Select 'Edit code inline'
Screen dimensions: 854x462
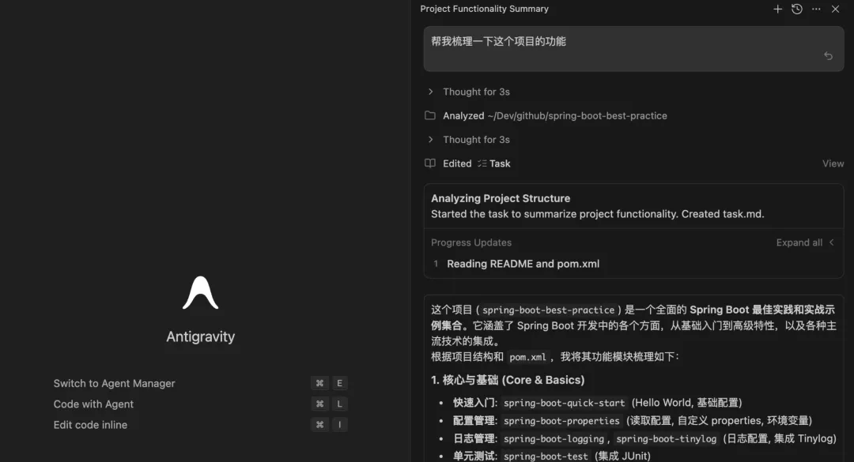coord(90,424)
